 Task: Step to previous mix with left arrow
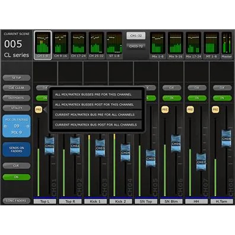tap(6, 126)
